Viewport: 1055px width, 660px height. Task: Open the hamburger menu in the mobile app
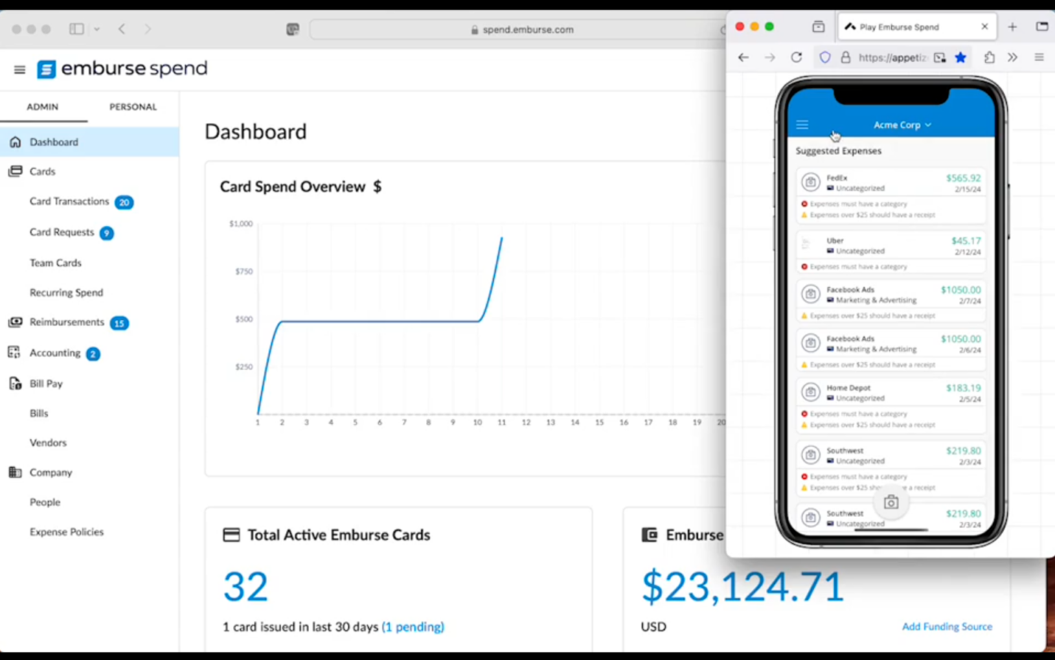[x=802, y=124]
